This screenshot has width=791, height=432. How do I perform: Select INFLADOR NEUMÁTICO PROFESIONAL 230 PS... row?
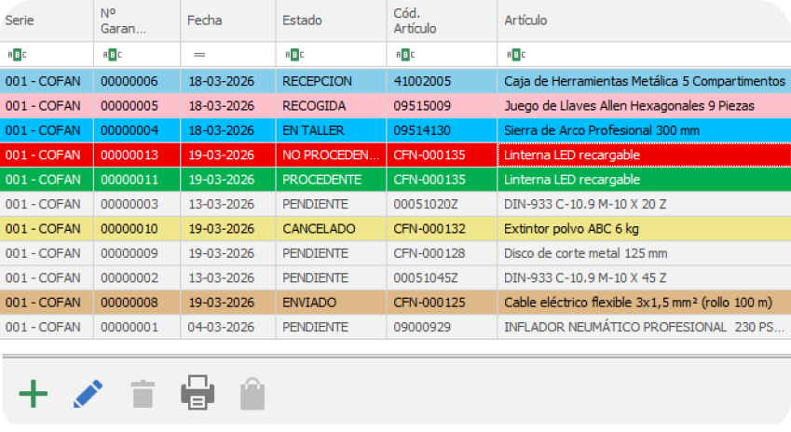click(x=395, y=327)
